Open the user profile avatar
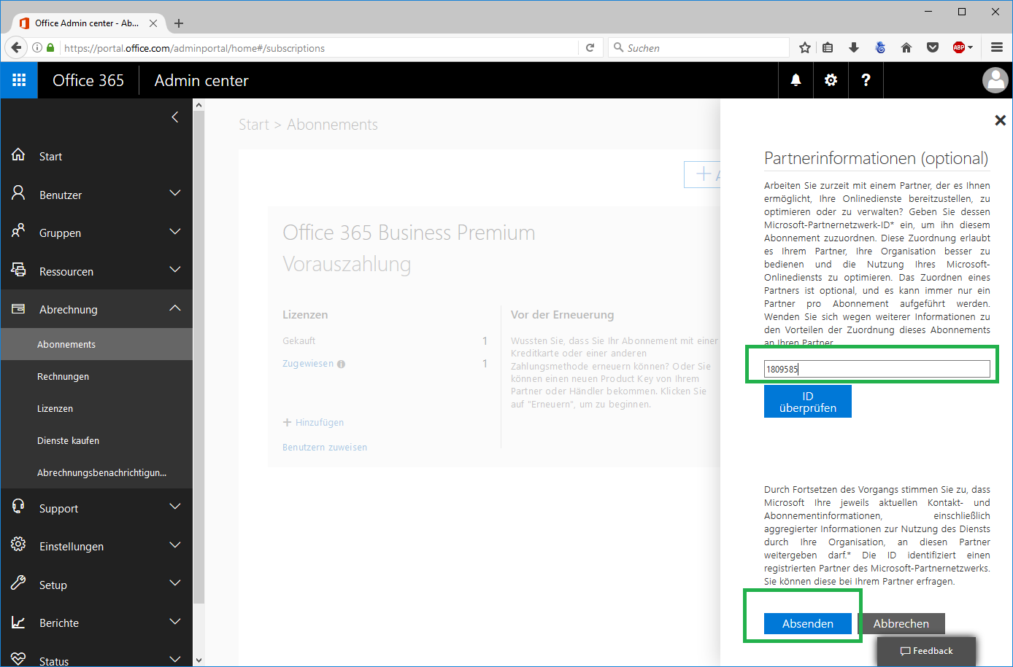 [x=995, y=80]
